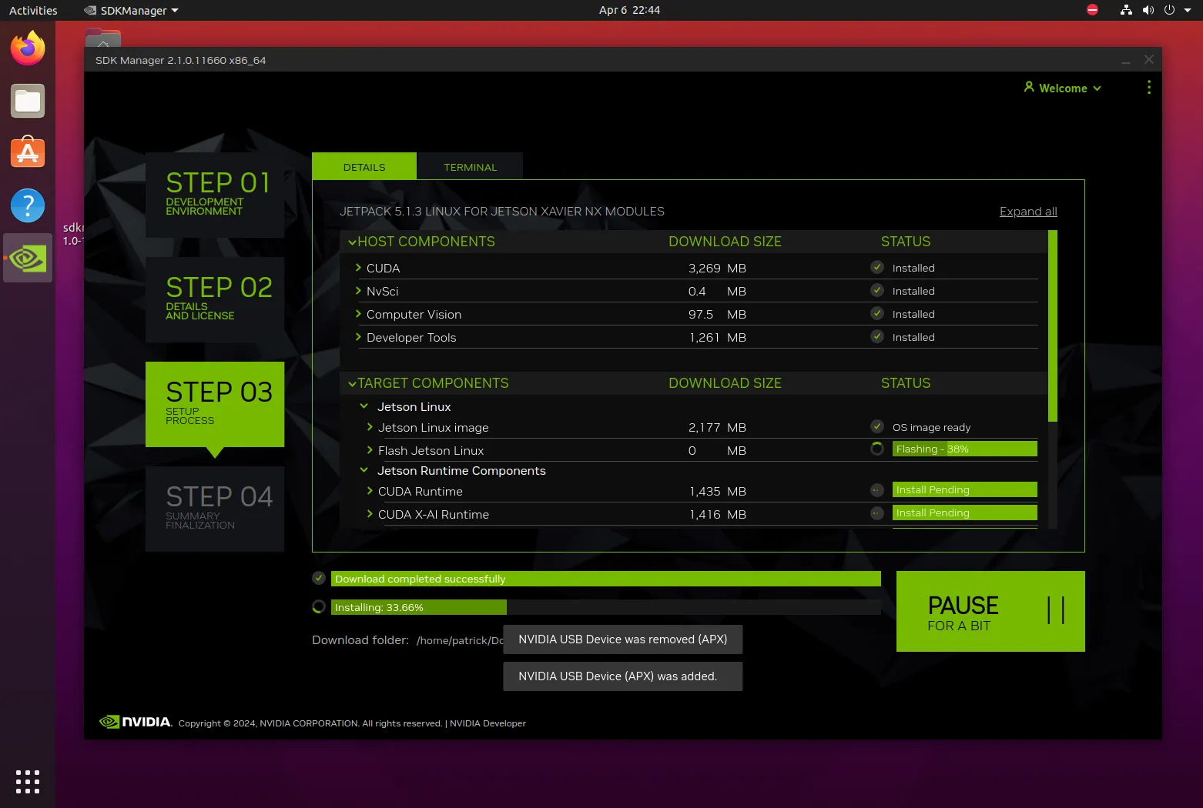1203x808 pixels.
Task: Click the NvSci installed status checkmark
Action: point(877,290)
